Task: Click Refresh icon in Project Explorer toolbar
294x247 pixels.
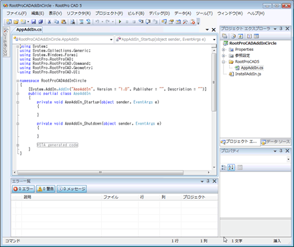Action: coord(240,36)
